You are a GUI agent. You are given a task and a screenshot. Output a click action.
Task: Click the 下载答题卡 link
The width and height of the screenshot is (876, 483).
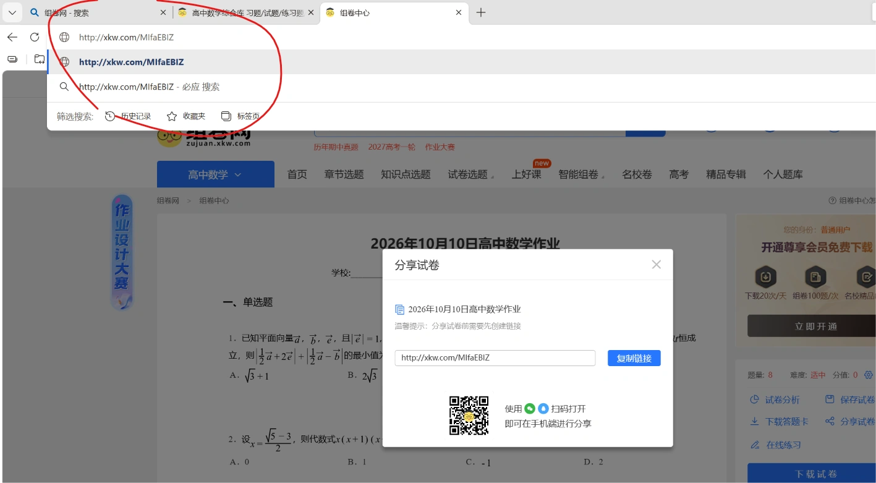point(779,421)
